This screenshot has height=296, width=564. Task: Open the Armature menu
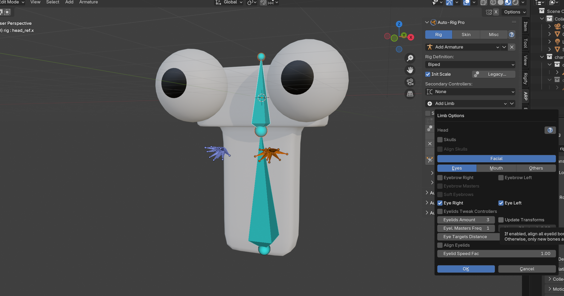click(89, 2)
